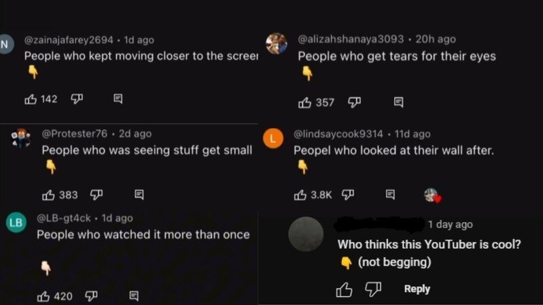
Task: Dislike the 'watched it more than once' comment
Action: [x=90, y=296]
